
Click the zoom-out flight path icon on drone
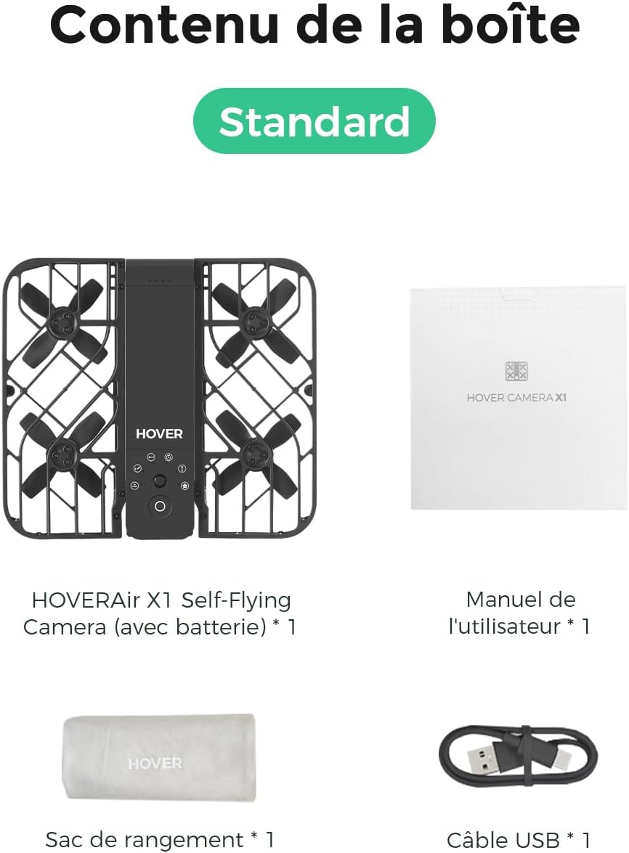[x=138, y=468]
